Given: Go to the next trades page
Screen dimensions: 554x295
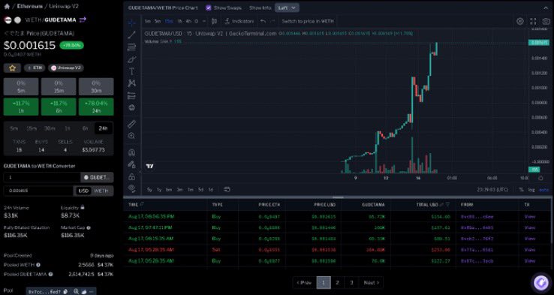Looking at the screenshot, I should point(372,283).
